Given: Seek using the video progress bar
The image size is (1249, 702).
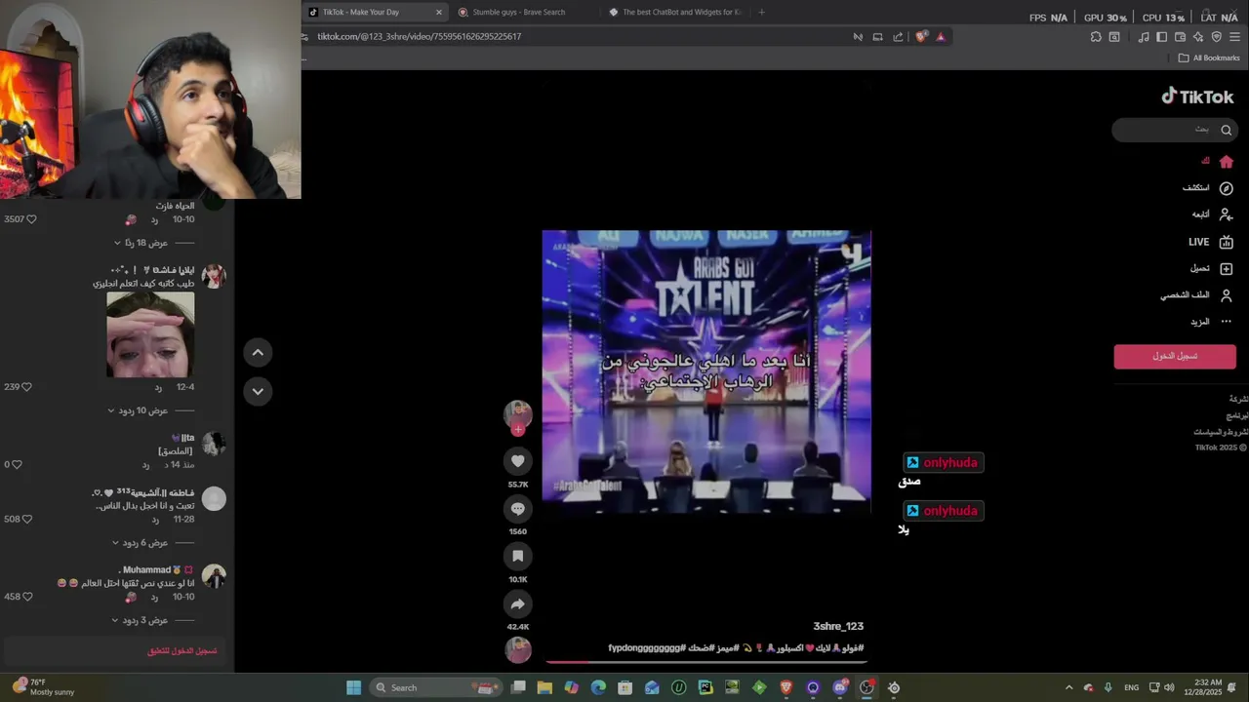Looking at the screenshot, I should (x=706, y=662).
